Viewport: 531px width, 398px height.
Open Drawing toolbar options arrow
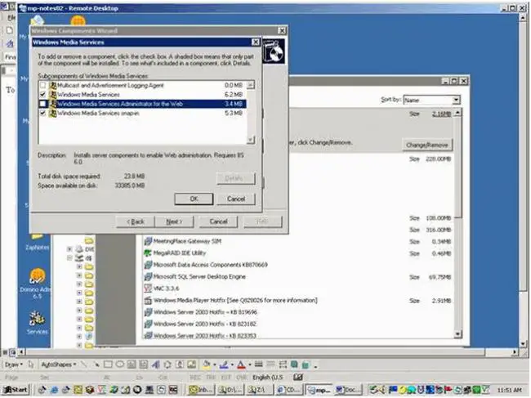[x=315, y=366]
